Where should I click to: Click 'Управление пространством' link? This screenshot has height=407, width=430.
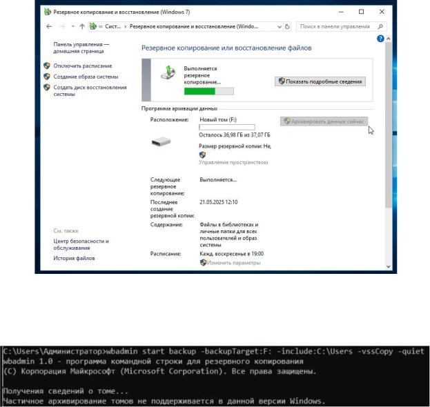[233, 162]
